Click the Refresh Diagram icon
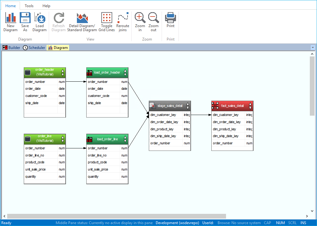 59,17
